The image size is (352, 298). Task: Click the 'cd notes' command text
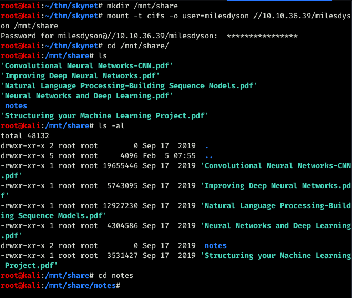click(x=116, y=276)
